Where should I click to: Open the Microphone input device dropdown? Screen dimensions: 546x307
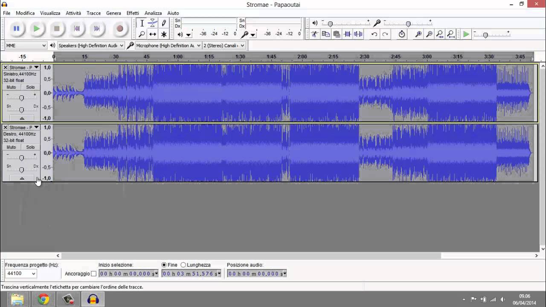pos(168,46)
